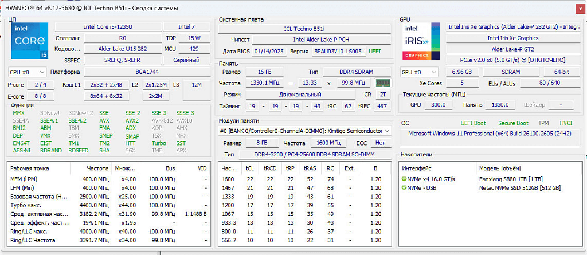Click the Windows 11 Professional OS info field
This screenshot has width=587, height=255.
tap(490, 134)
